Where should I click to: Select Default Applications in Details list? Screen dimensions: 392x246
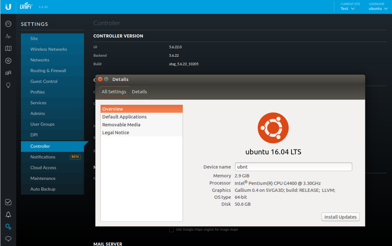tap(142, 117)
